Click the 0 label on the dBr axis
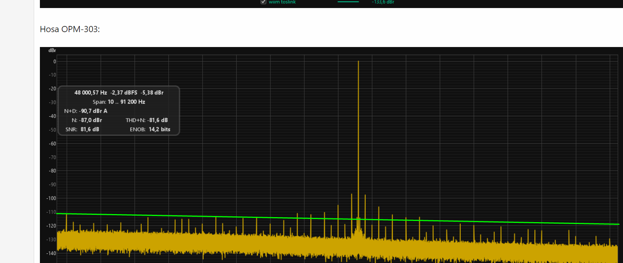 (x=54, y=62)
